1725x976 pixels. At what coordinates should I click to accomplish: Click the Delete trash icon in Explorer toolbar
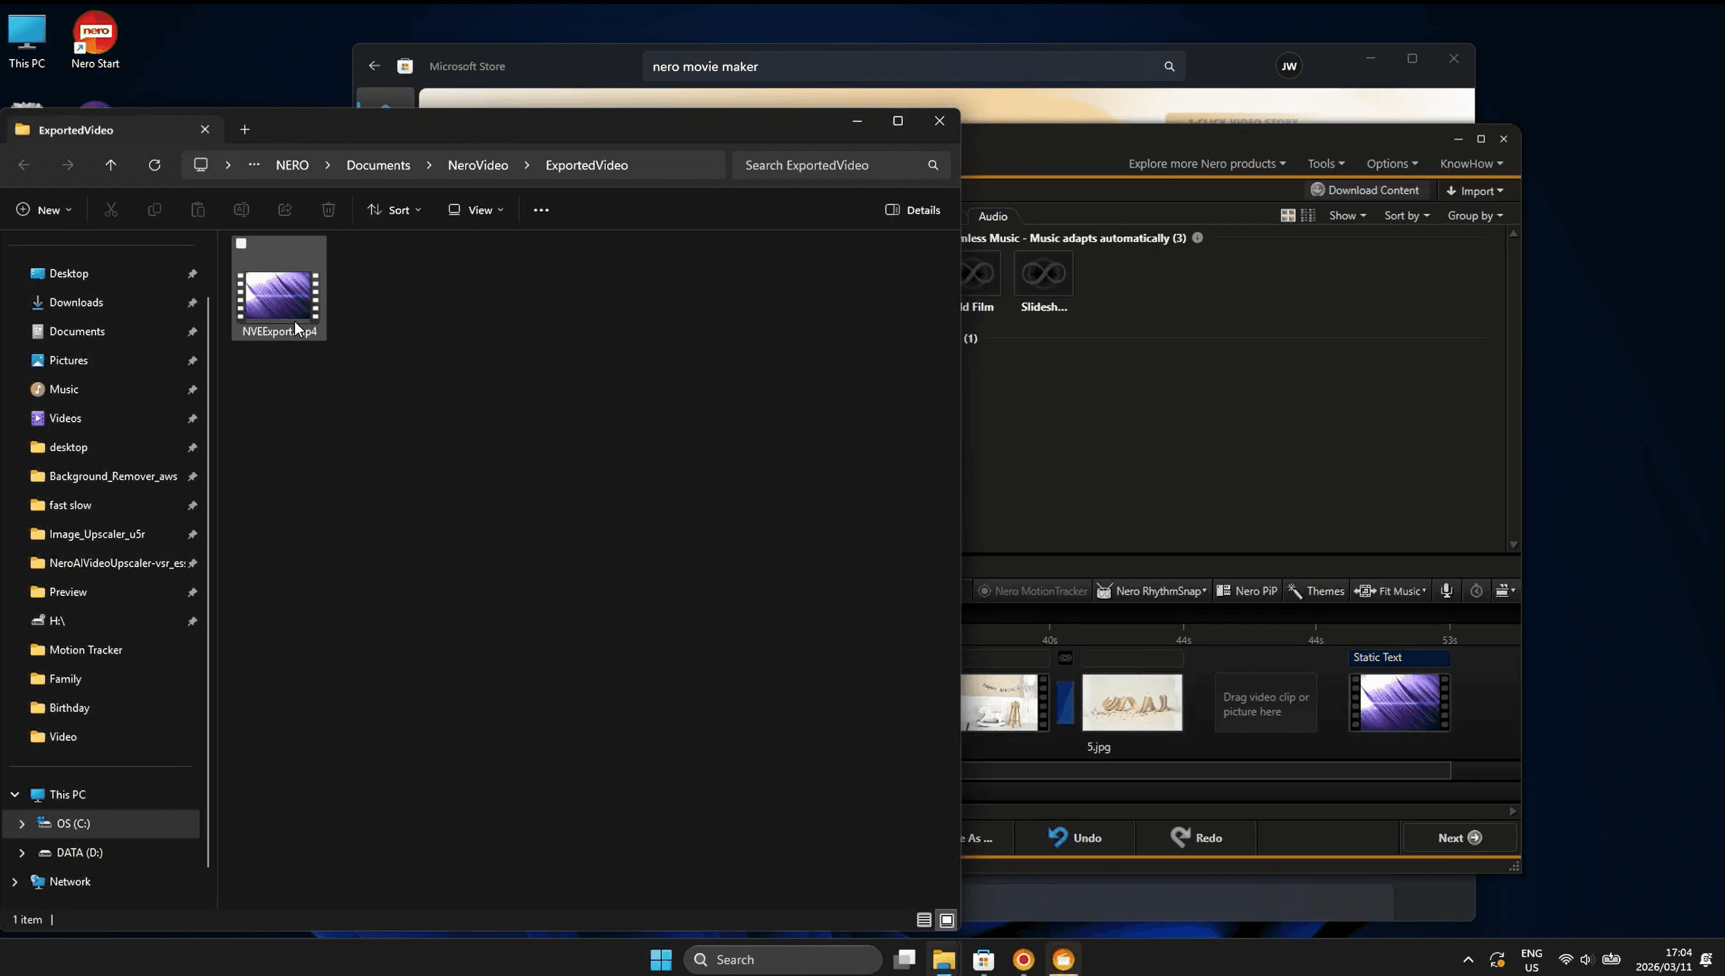(x=328, y=210)
